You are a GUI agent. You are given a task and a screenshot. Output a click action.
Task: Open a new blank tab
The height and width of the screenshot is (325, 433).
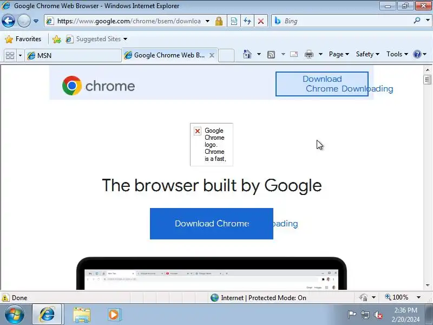[226, 55]
